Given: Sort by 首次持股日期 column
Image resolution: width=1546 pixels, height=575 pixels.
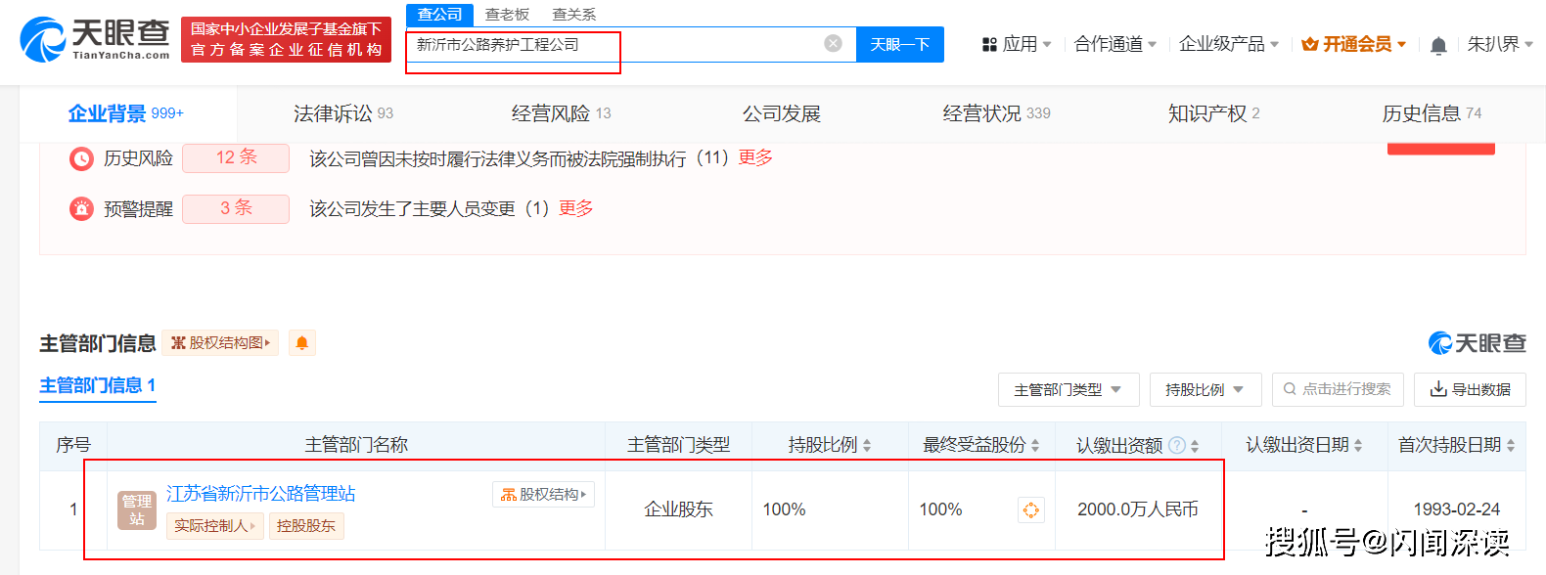Looking at the screenshot, I should coord(1455,445).
